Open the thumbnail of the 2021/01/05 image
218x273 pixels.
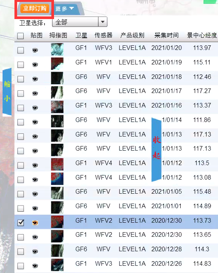click(x=57, y=193)
